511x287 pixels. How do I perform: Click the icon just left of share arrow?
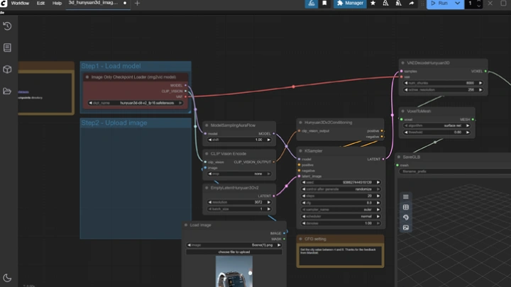click(399, 4)
